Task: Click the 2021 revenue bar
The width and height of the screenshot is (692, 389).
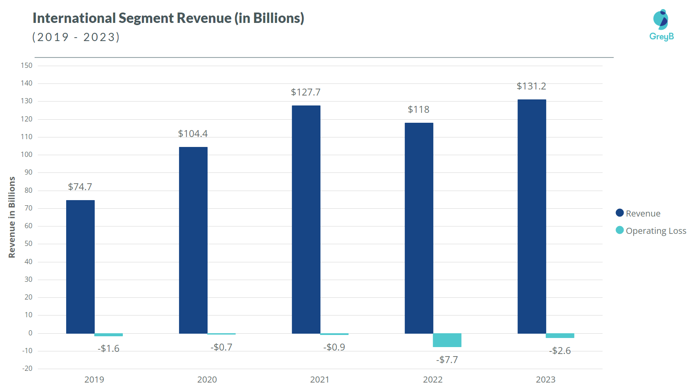Action: (x=306, y=218)
